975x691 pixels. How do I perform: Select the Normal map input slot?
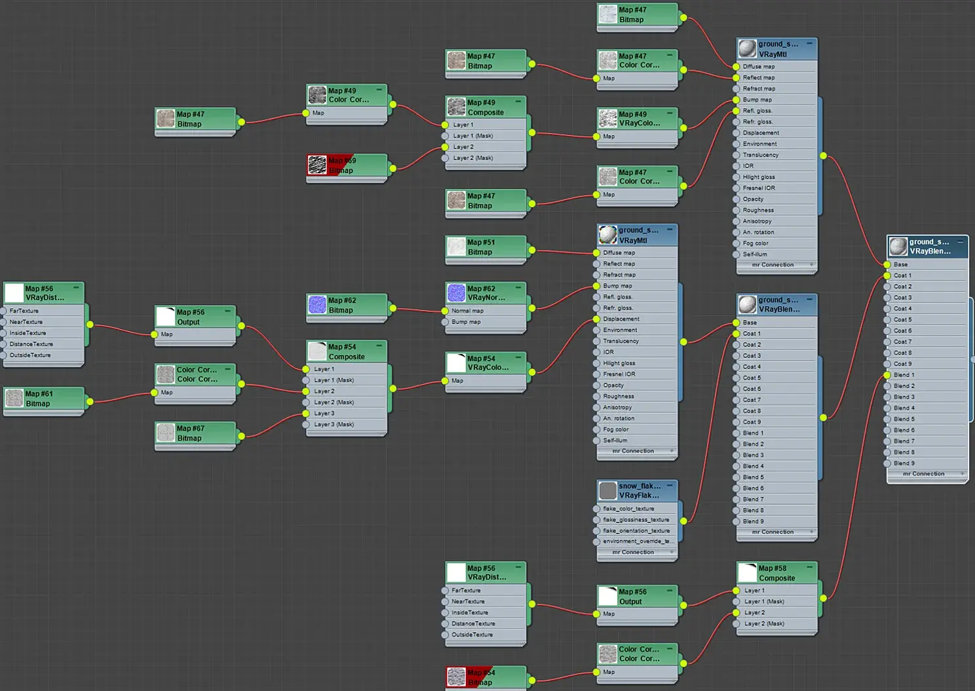[486, 311]
